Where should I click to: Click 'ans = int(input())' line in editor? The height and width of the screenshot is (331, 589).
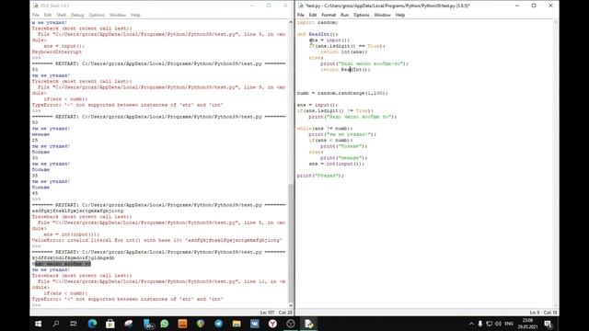337,164
